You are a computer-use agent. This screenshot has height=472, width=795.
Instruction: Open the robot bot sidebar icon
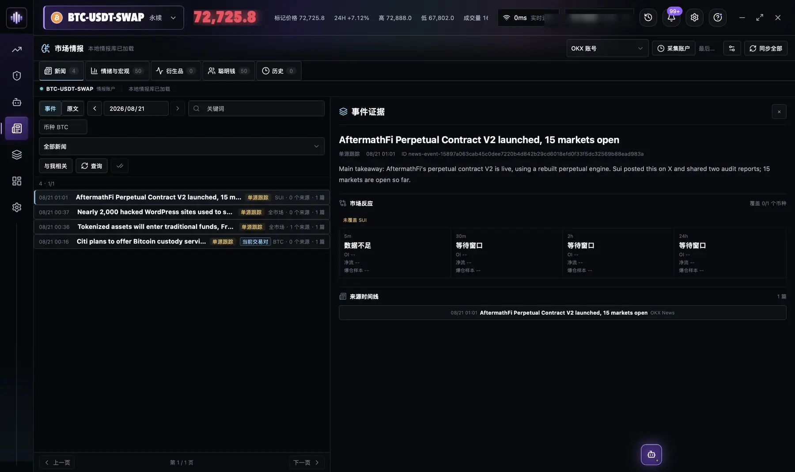(x=17, y=102)
